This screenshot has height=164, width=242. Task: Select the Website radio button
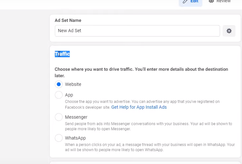(59, 84)
